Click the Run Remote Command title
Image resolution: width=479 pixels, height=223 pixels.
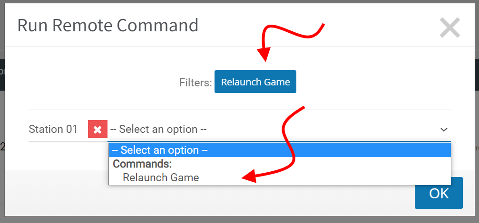[108, 25]
